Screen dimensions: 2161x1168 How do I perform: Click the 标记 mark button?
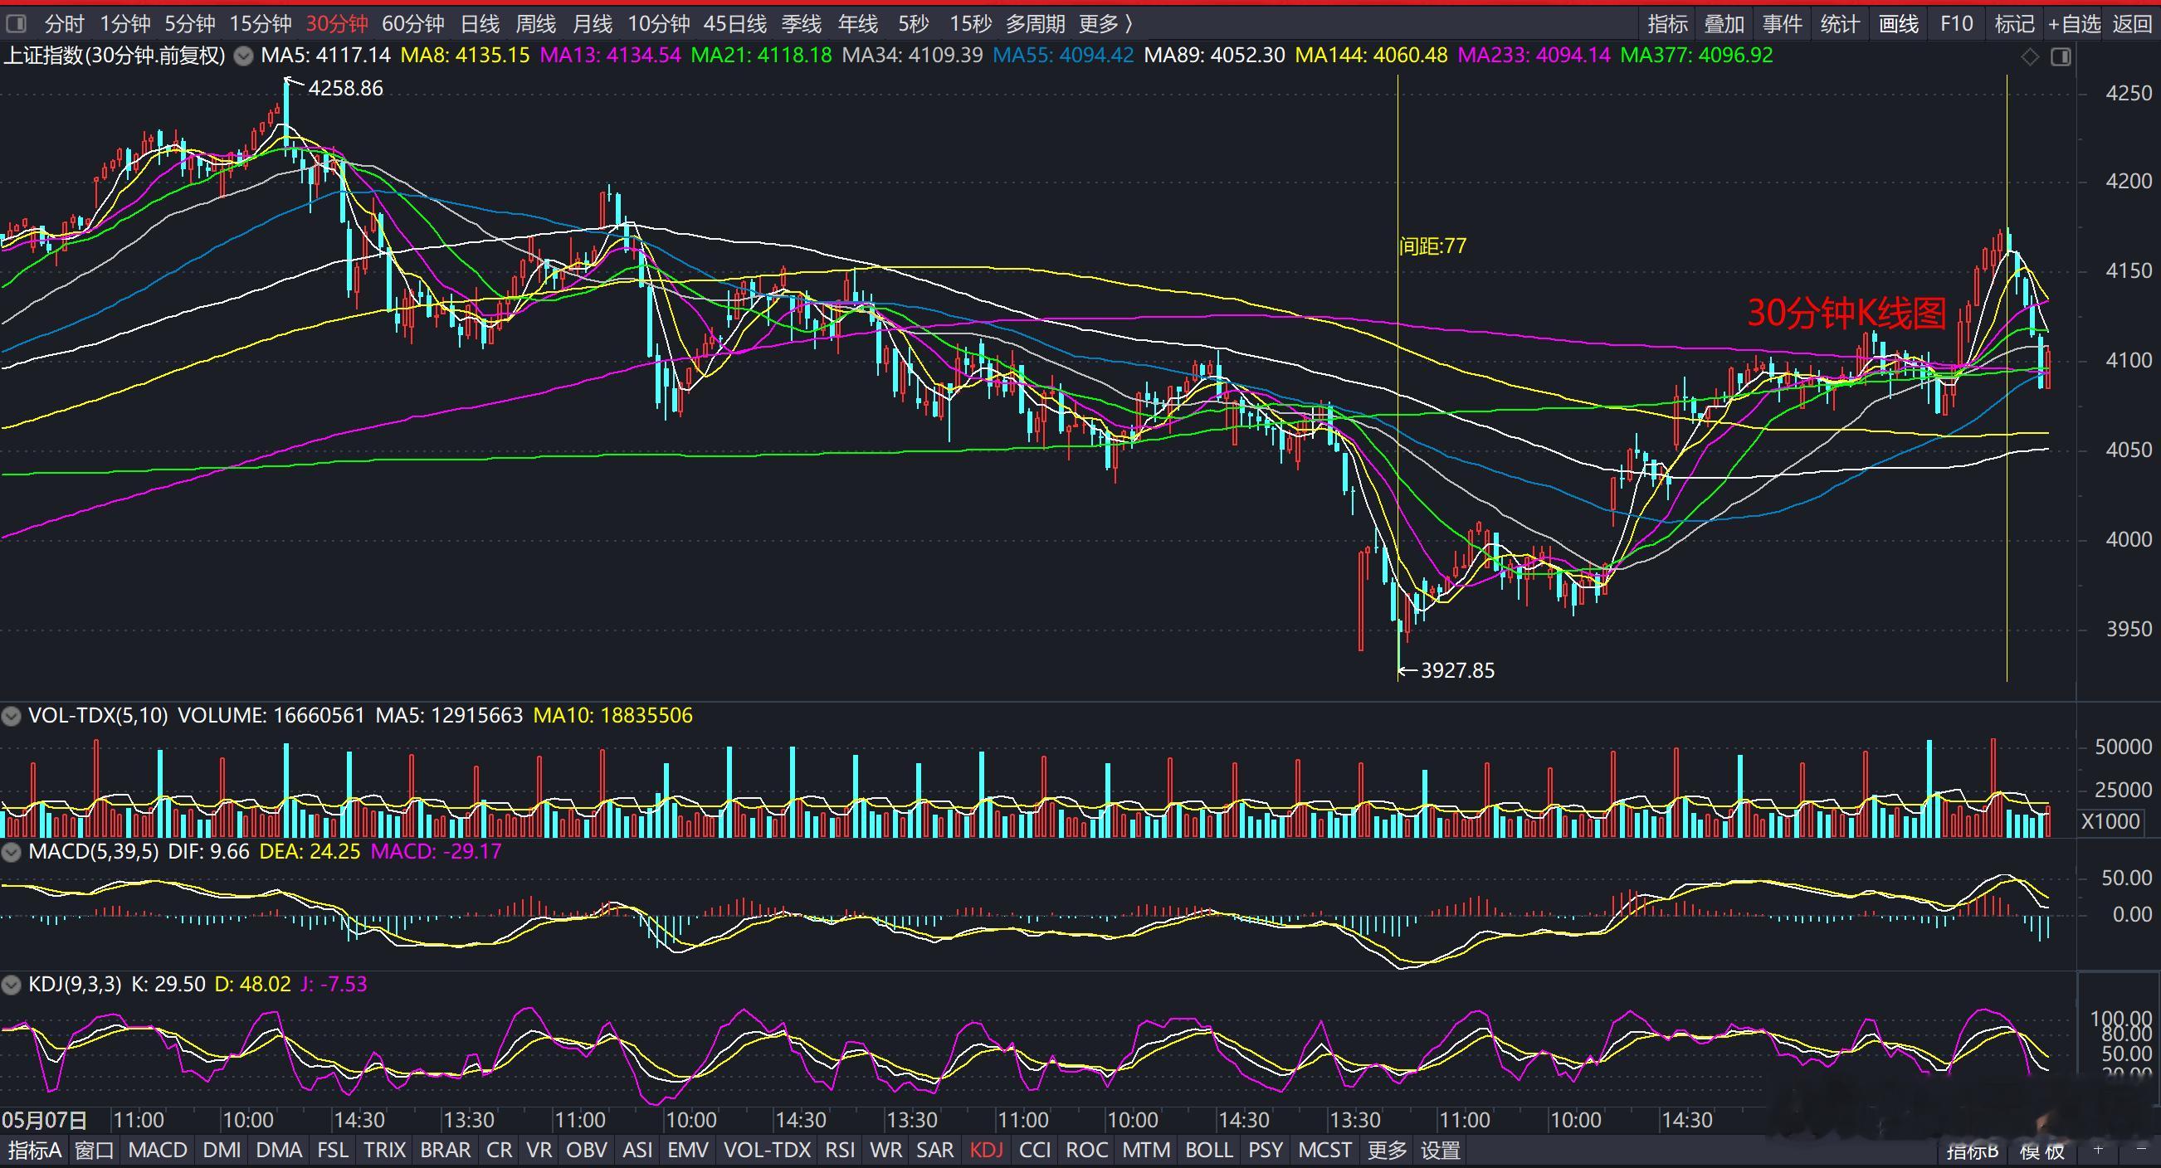click(2014, 23)
